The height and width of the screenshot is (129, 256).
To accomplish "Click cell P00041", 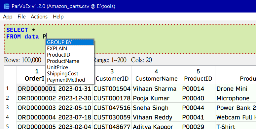I will coord(198,117).
